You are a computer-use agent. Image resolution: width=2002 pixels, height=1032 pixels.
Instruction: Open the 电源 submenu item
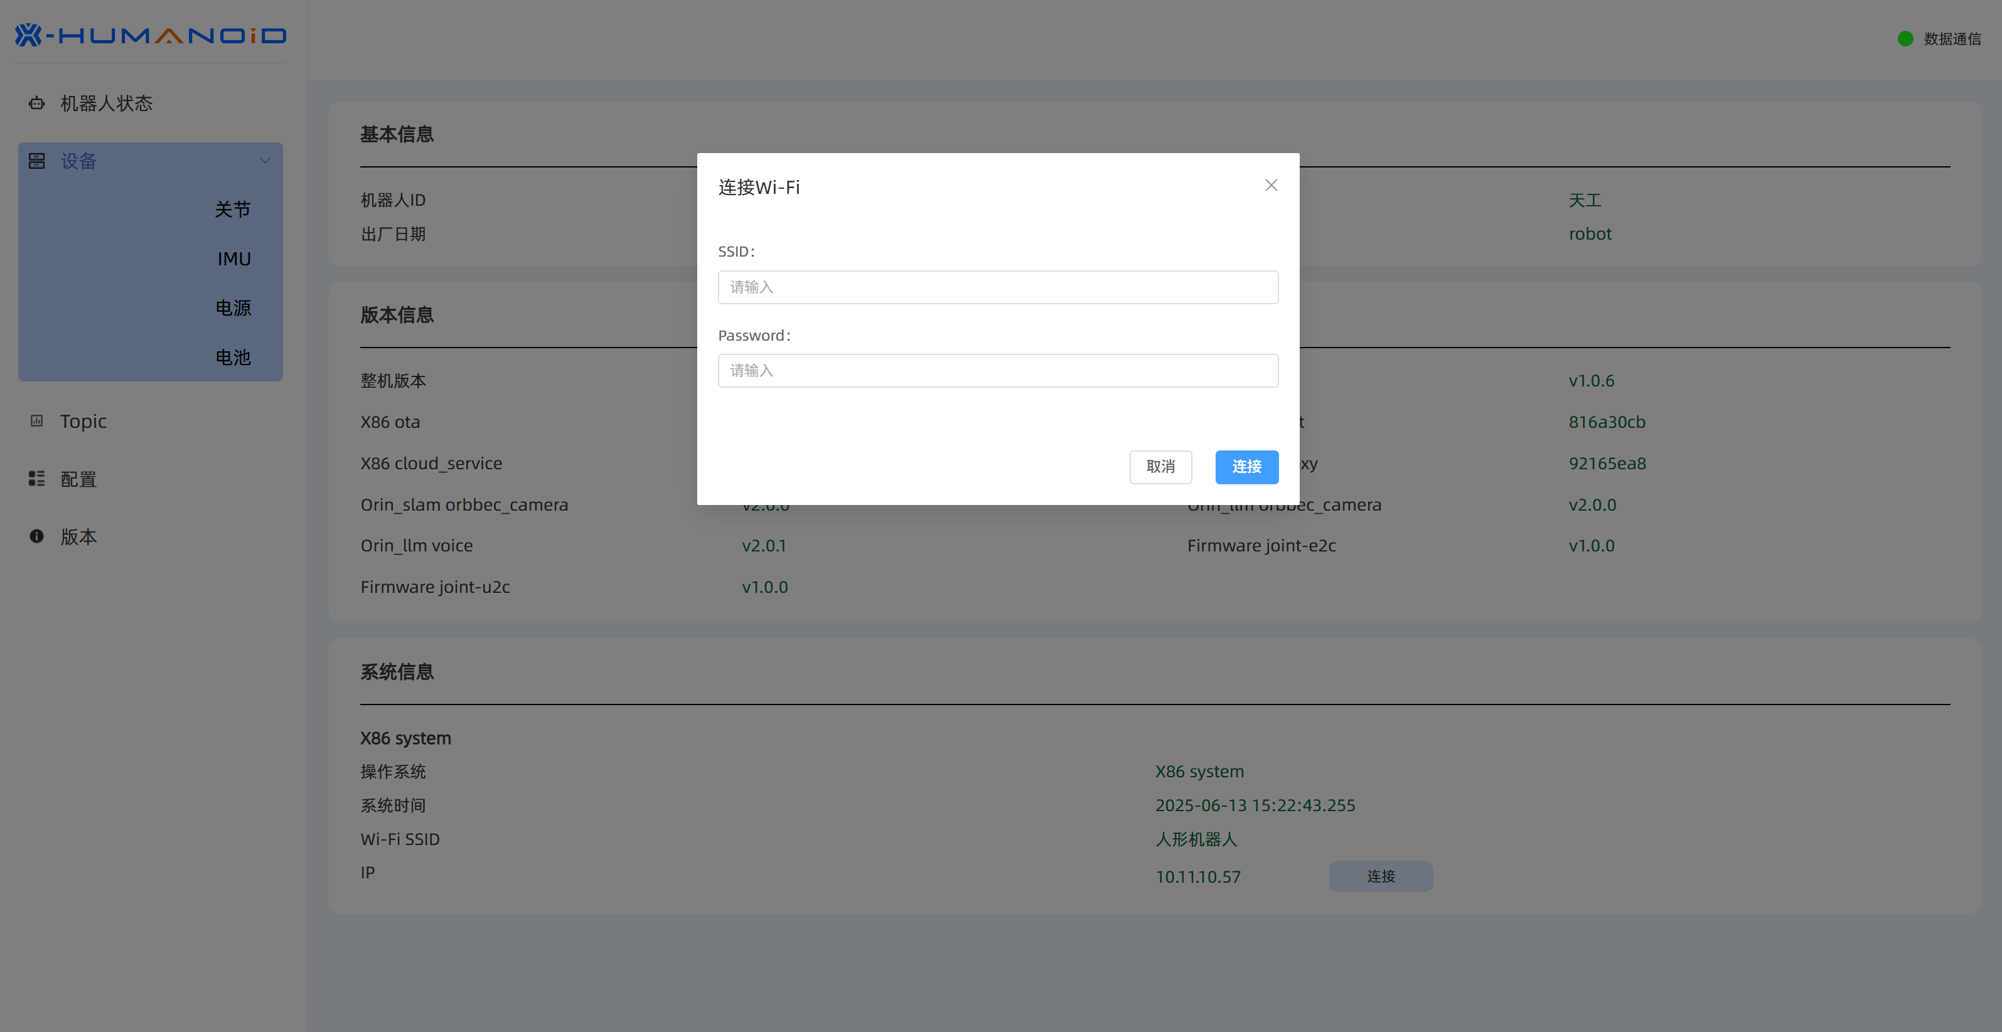[x=233, y=308]
